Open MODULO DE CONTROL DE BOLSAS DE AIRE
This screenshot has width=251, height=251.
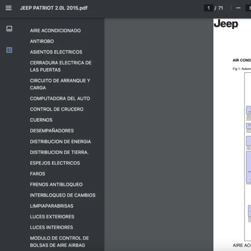[x=59, y=241]
